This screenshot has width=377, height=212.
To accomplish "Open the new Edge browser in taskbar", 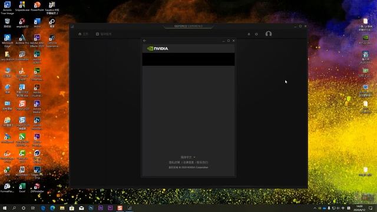I will pos(52,208).
